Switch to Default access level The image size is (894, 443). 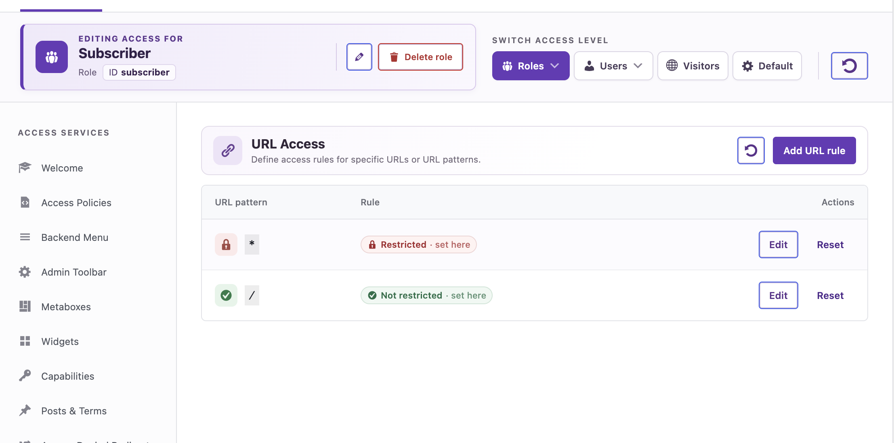click(x=767, y=66)
